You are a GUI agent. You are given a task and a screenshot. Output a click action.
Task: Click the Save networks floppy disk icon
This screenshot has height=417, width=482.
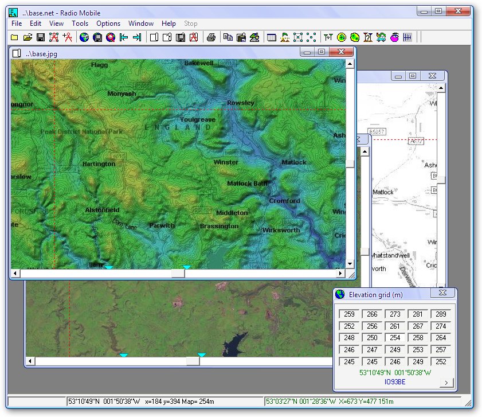point(41,38)
